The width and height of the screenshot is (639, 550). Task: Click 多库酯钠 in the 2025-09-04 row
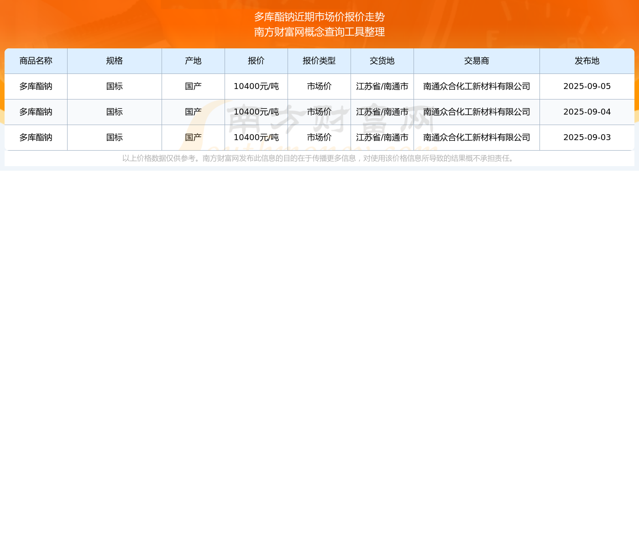36,112
